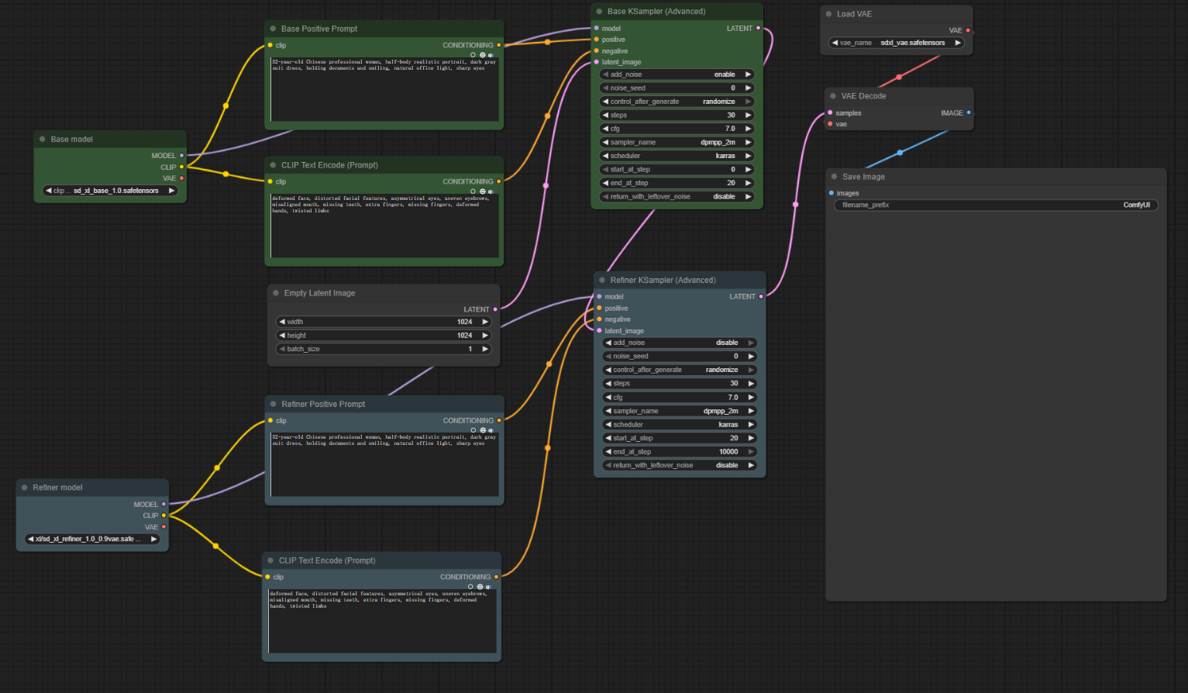Collapse the Empty Latent Image node using its title dot

276,293
